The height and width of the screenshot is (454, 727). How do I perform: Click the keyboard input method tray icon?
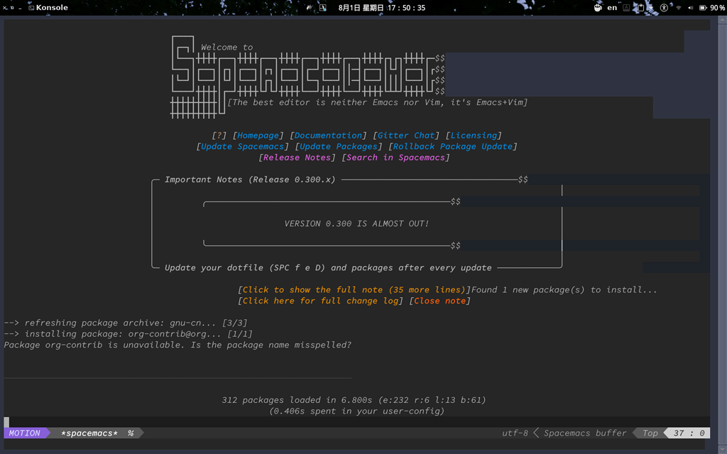point(626,8)
